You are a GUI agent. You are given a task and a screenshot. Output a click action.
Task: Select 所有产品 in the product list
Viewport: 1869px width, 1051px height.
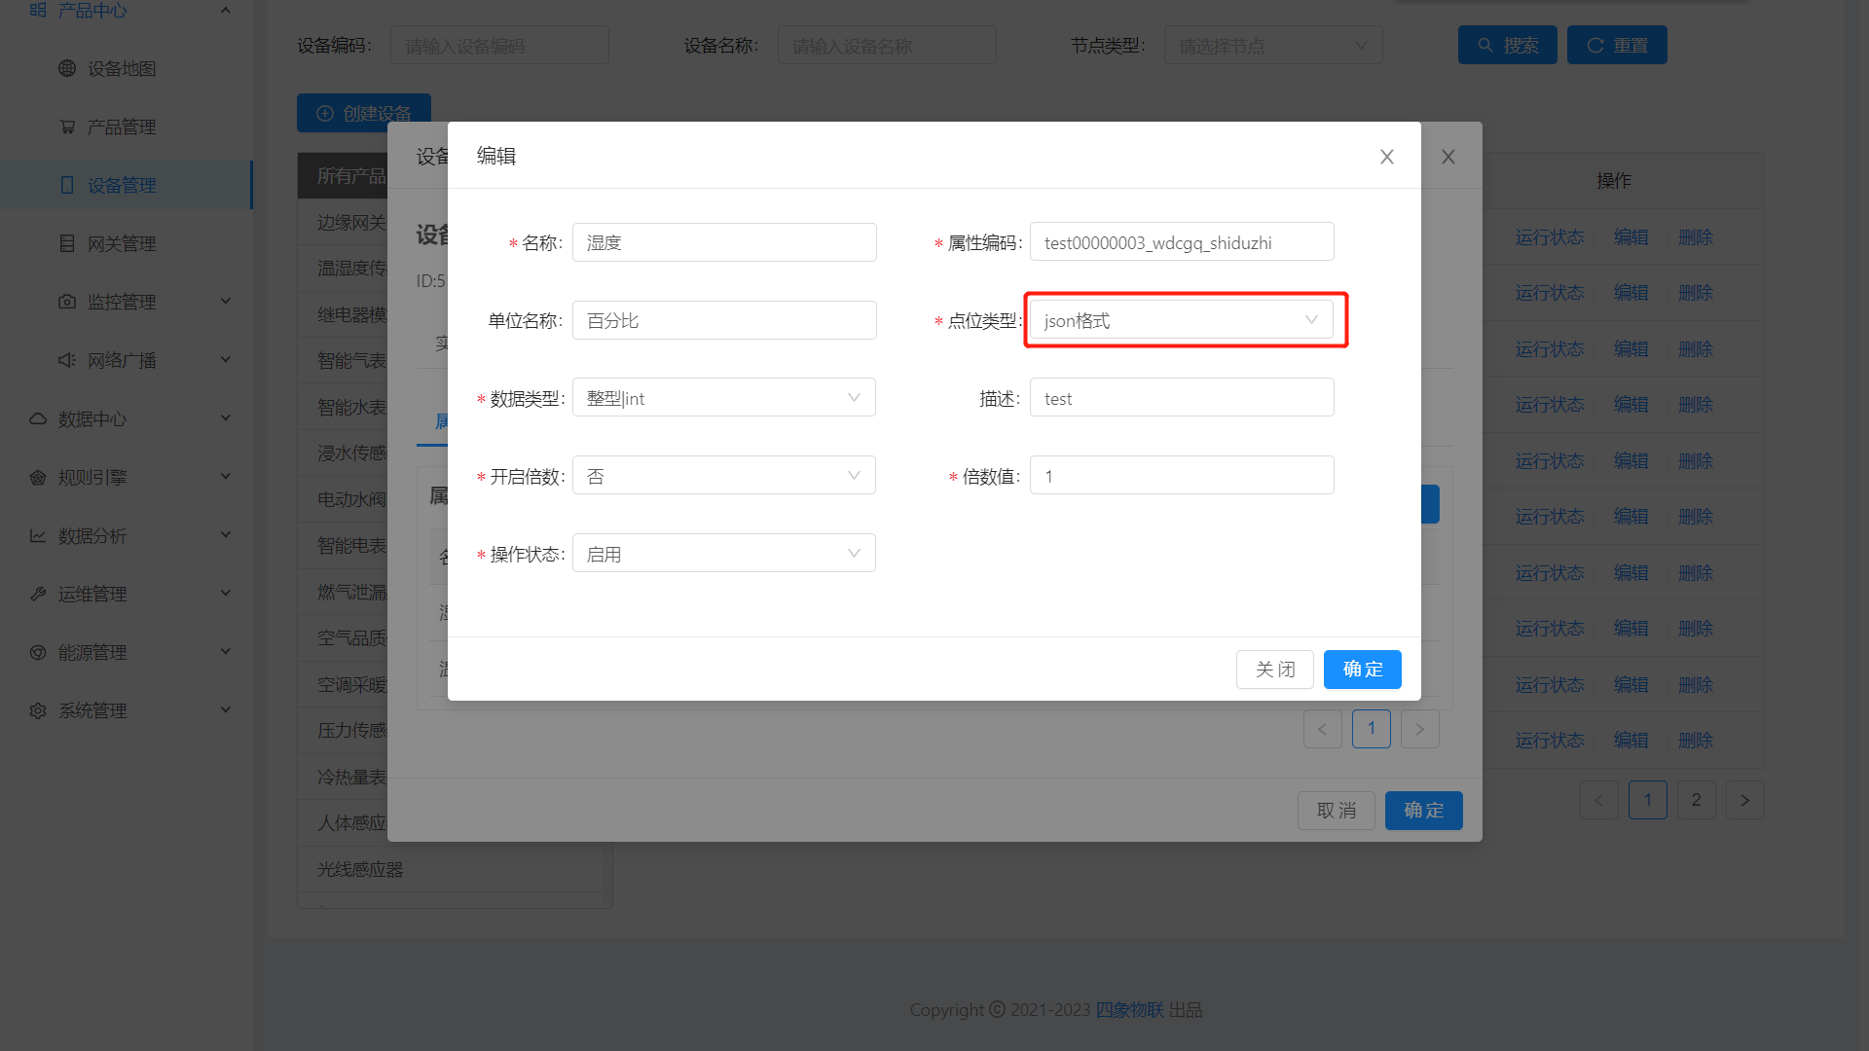(x=352, y=175)
